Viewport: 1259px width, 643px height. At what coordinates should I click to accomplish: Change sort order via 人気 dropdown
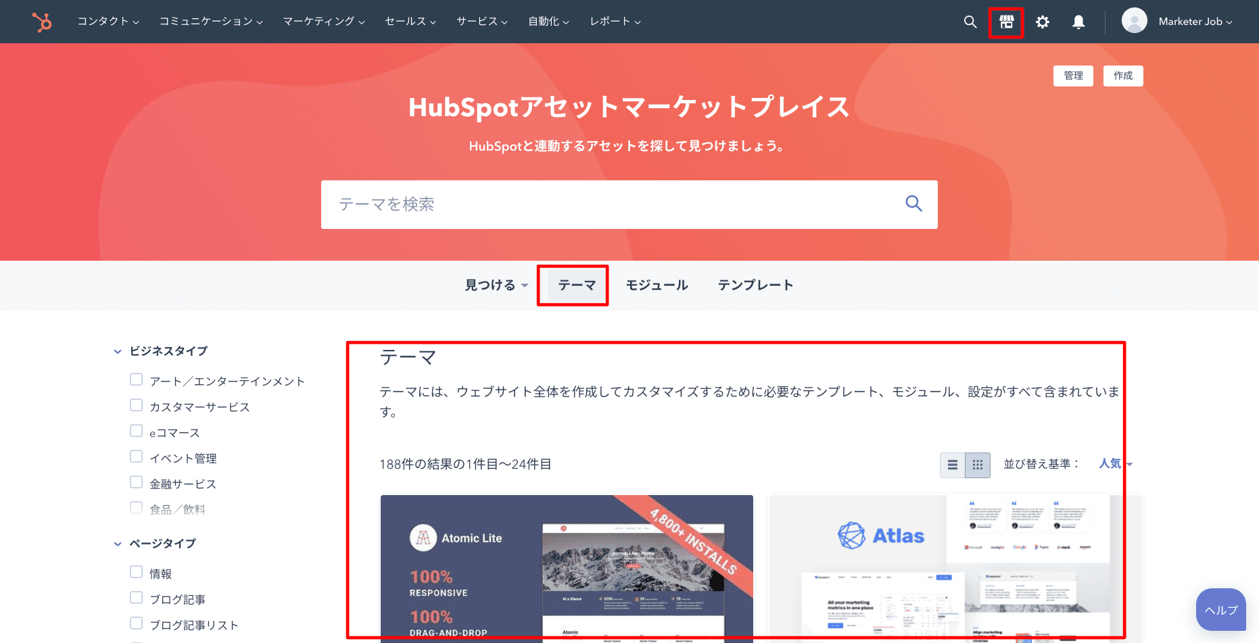(1116, 463)
